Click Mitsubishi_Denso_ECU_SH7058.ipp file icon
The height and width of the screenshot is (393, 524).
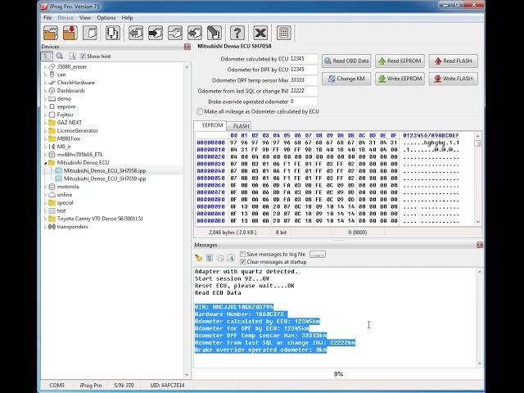tap(58, 170)
